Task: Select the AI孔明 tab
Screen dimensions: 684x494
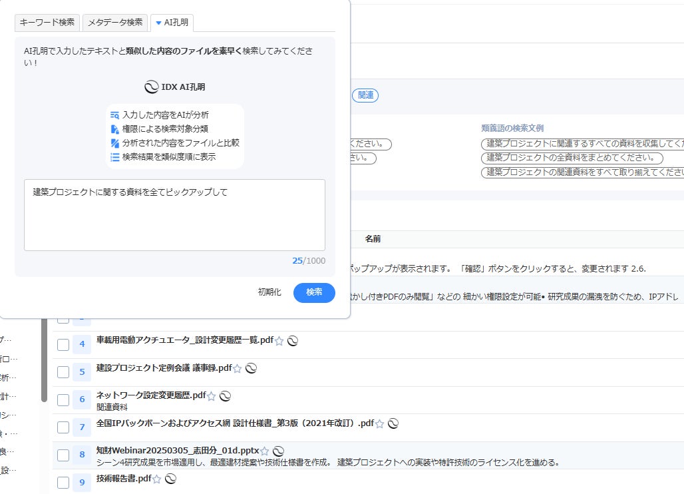Action: [x=172, y=22]
